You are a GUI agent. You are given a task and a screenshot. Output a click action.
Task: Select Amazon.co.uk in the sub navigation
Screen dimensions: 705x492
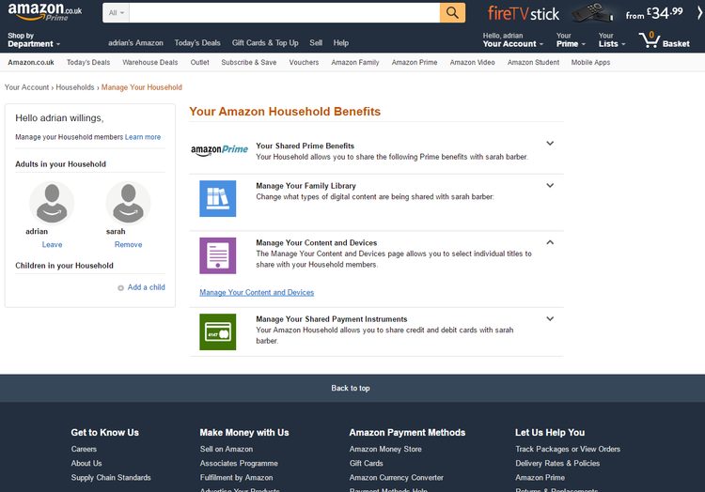point(31,62)
